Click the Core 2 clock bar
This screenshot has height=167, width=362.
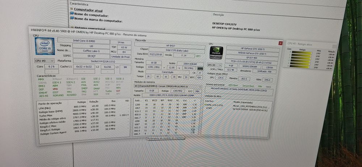coord(301,58)
